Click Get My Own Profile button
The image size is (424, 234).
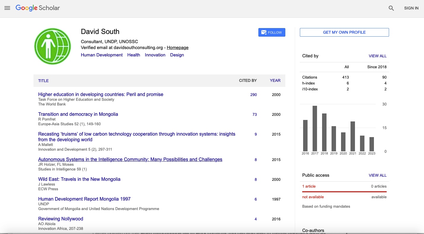pos(344,32)
